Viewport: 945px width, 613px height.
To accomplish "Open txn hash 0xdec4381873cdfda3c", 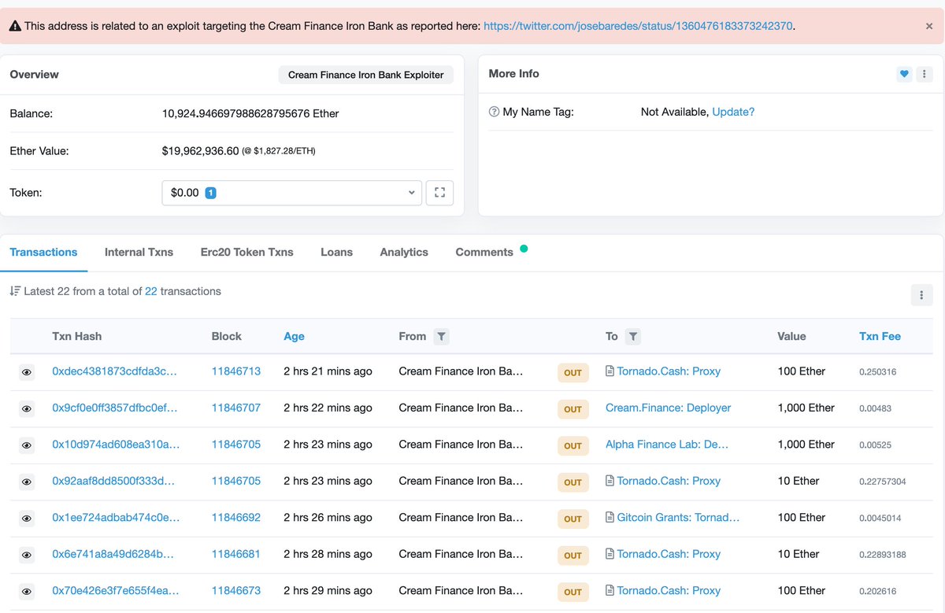I will pyautogui.click(x=115, y=371).
